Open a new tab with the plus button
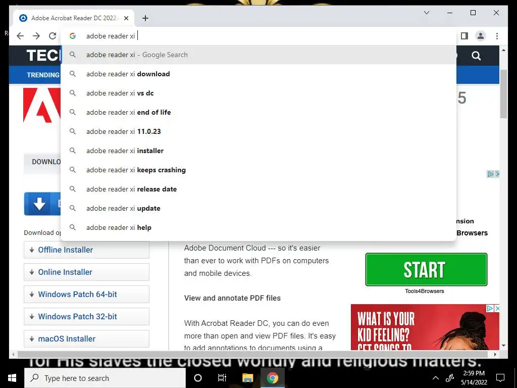517x388 pixels. (x=145, y=18)
